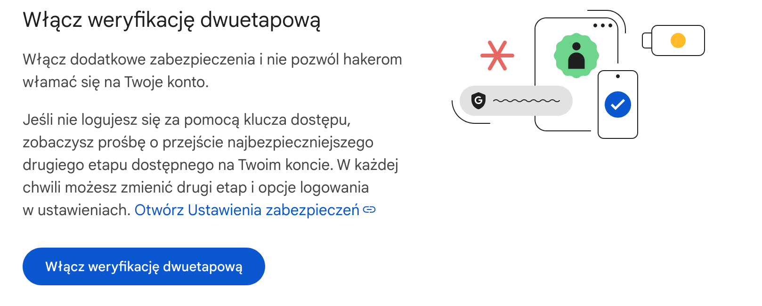Click the camera dot on phone illustration
762x306 pixels.
pos(618,76)
